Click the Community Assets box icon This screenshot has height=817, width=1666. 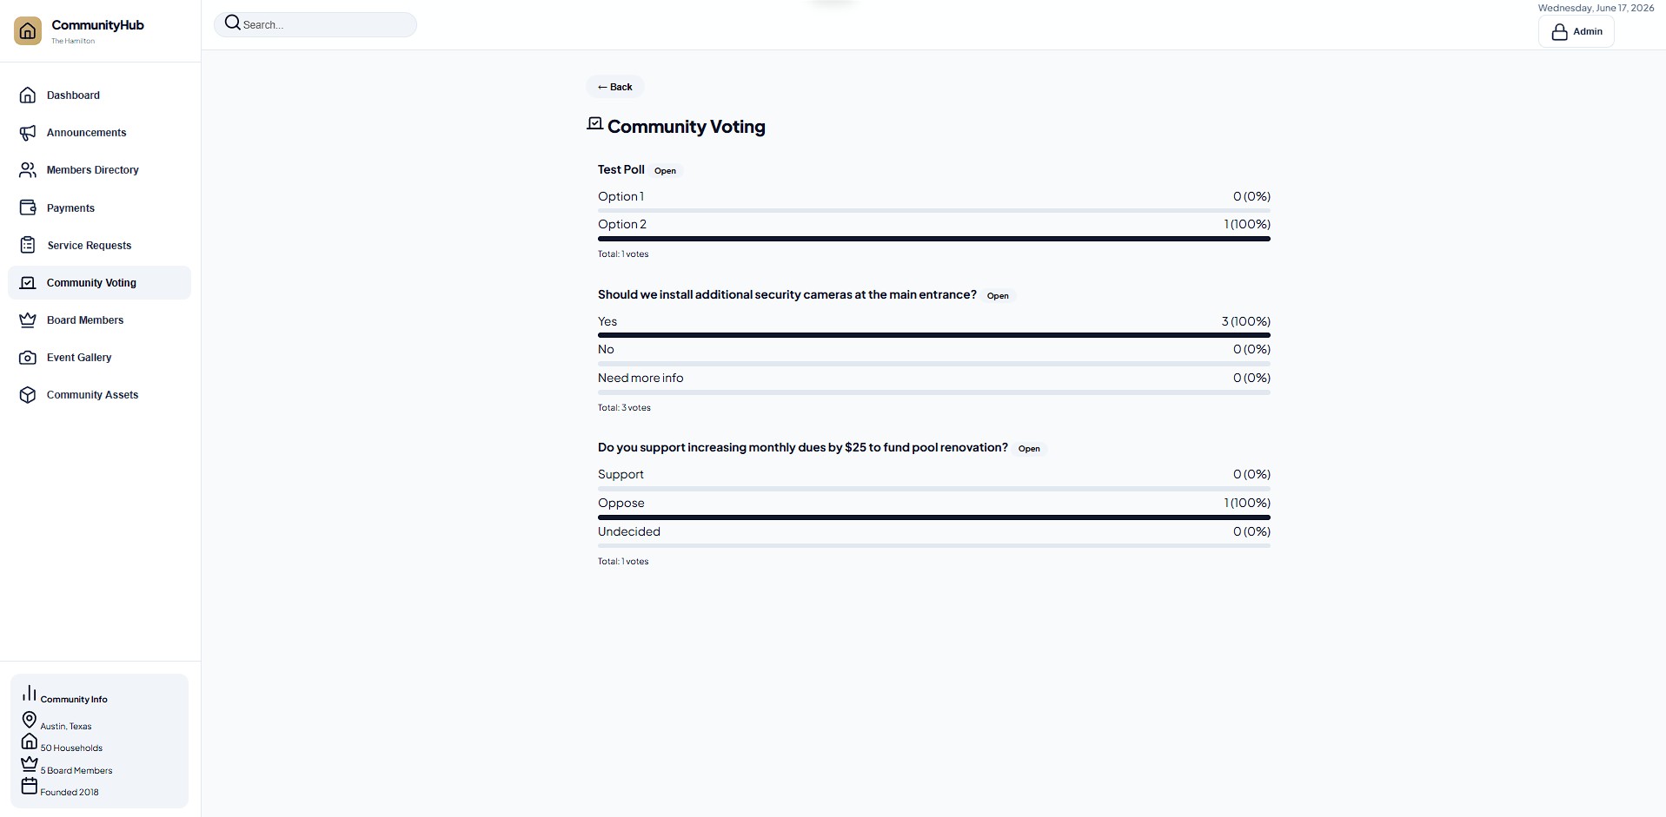tap(28, 394)
